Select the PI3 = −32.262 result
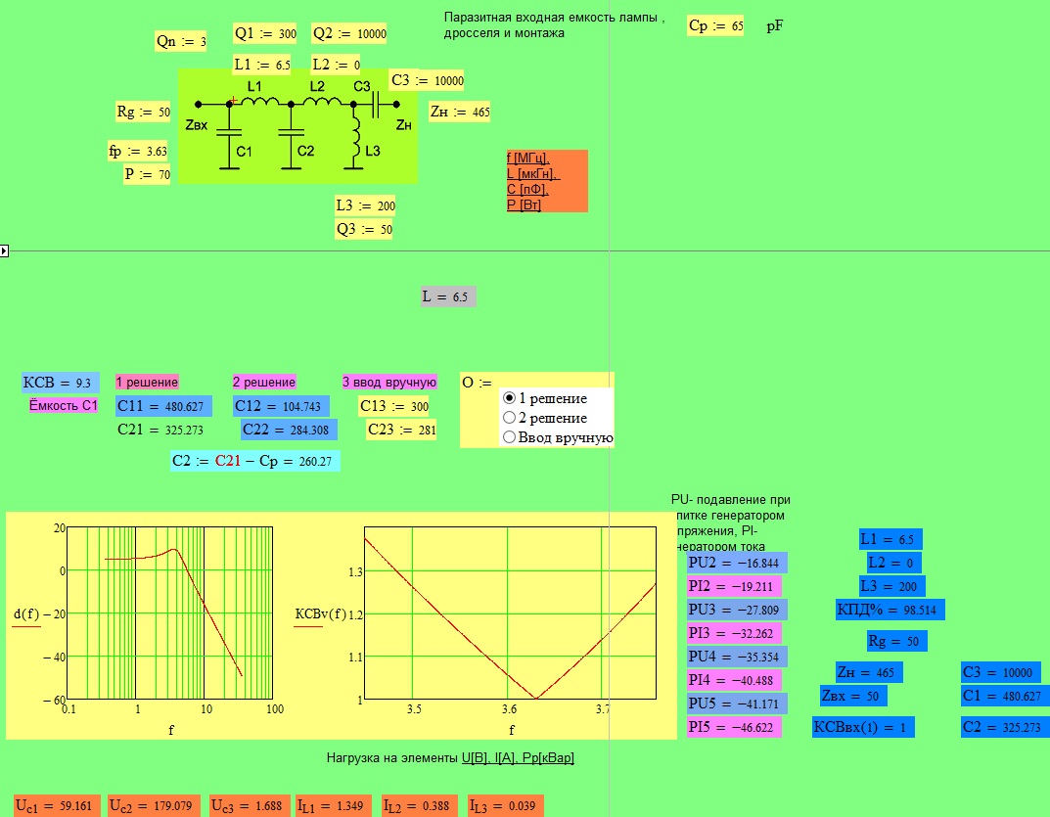This screenshot has width=1050, height=817. [x=735, y=633]
